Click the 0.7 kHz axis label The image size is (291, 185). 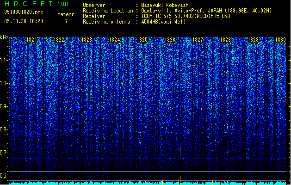pyautogui.click(x=4, y=153)
